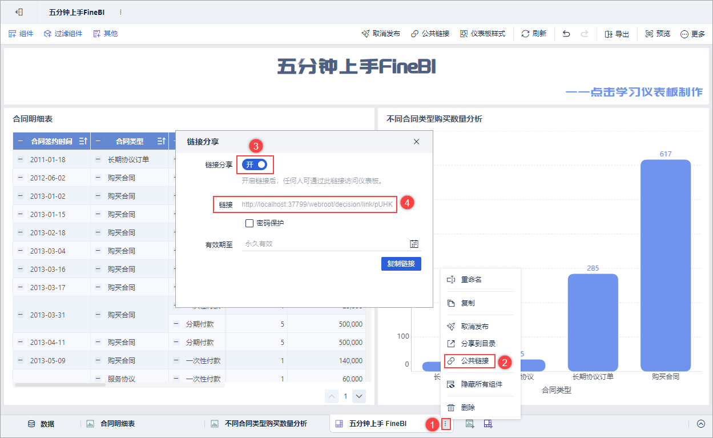Select 重命名 in the context menu
Screen dimensions: 713x438
coord(480,280)
